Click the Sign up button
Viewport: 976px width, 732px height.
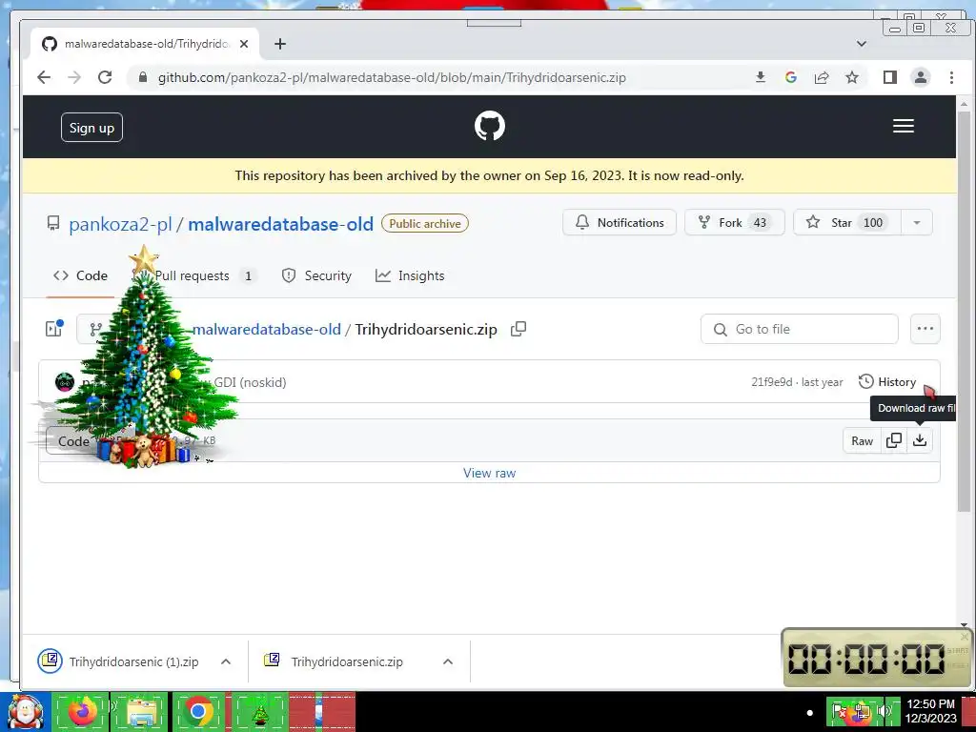[x=91, y=128]
